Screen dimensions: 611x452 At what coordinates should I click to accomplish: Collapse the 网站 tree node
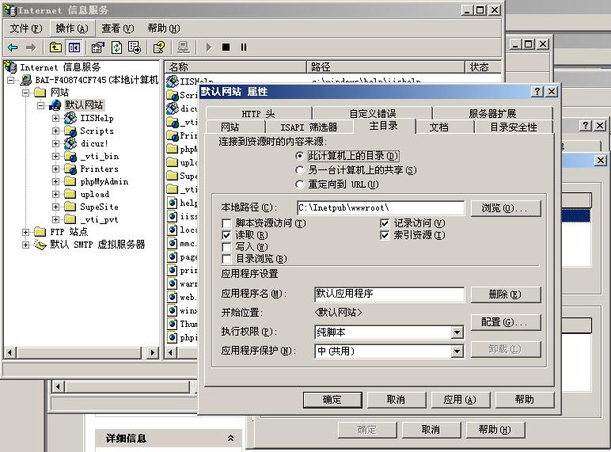[x=25, y=93]
